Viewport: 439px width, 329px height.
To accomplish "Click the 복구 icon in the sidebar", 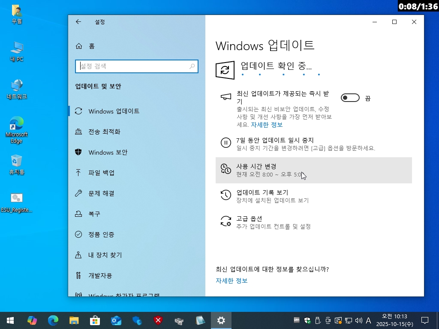I will click(78, 214).
